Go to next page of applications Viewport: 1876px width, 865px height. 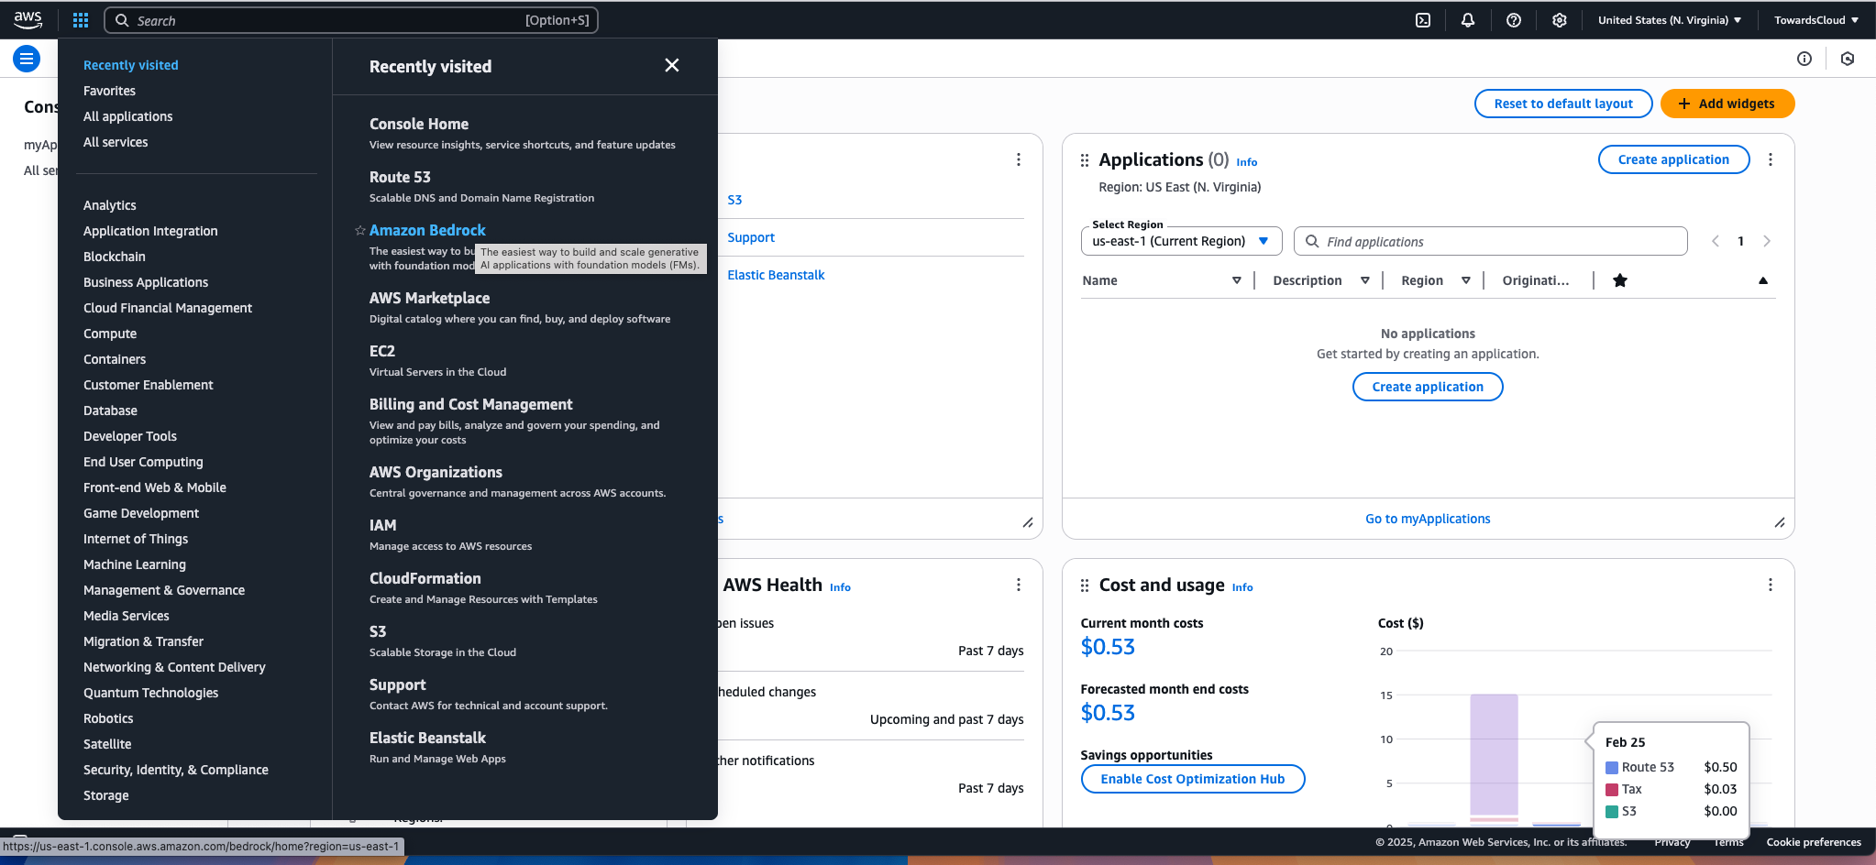[1767, 241]
